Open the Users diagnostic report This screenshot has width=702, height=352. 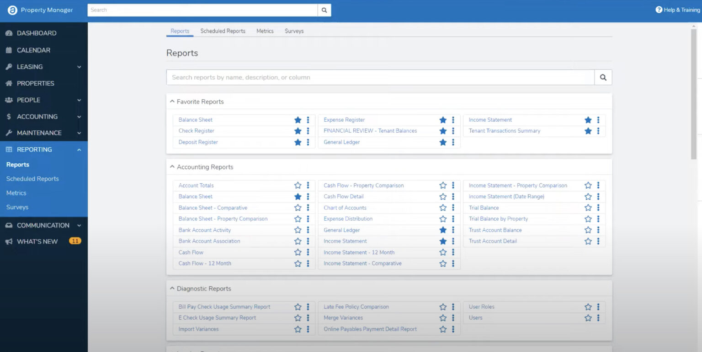tap(475, 318)
